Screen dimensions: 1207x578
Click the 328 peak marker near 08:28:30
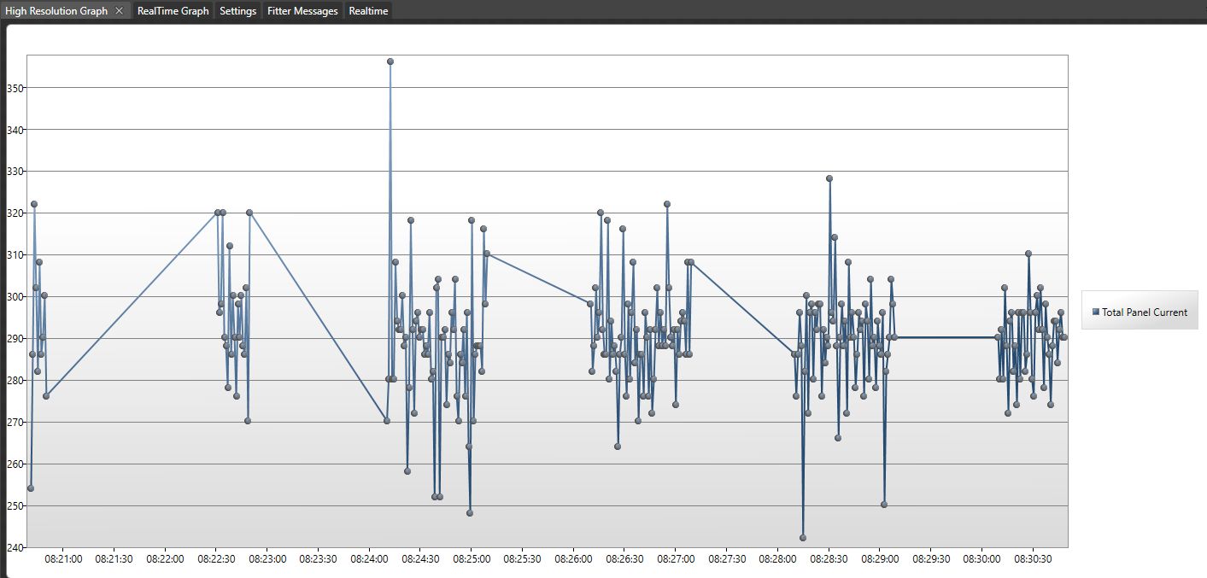pyautogui.click(x=829, y=178)
